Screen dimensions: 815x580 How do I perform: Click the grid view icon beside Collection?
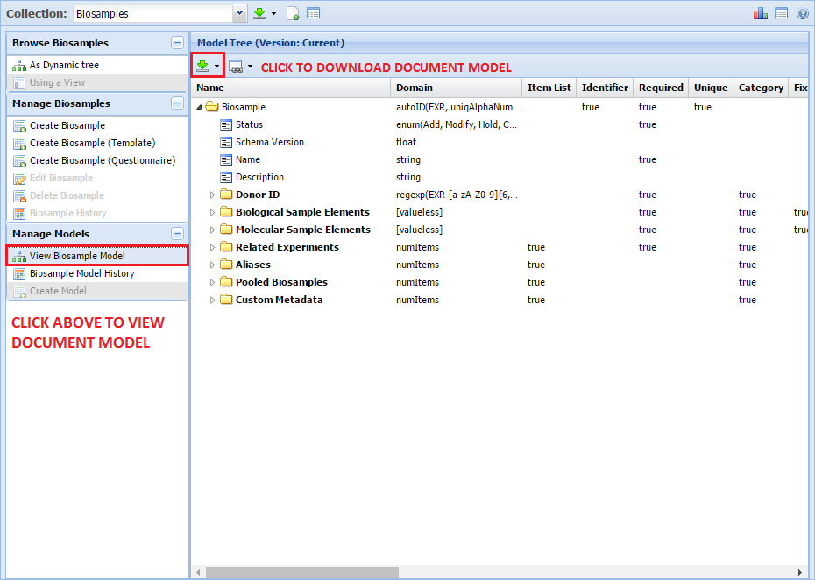[x=313, y=13]
